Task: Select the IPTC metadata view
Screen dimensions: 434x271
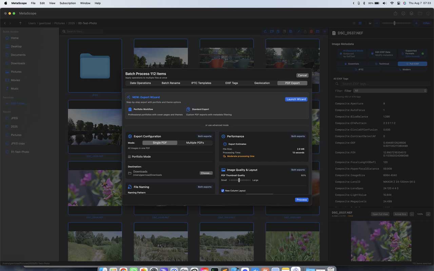Action: pos(359,69)
